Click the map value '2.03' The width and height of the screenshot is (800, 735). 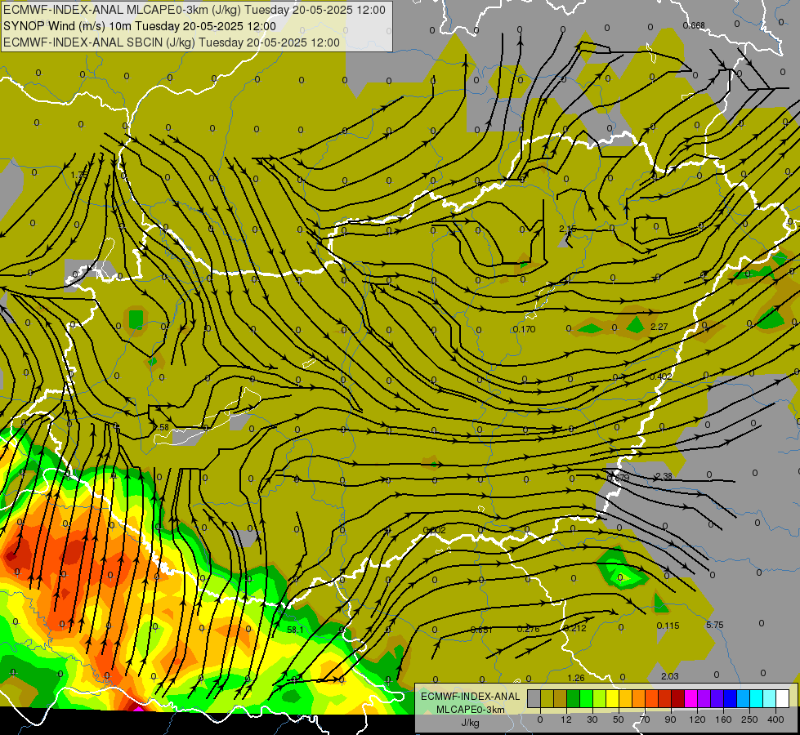click(670, 676)
